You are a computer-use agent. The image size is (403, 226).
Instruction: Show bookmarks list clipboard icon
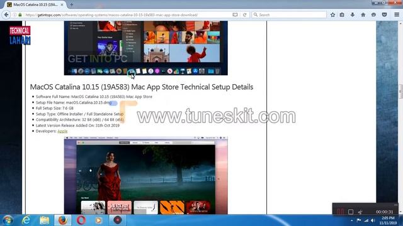342,15
